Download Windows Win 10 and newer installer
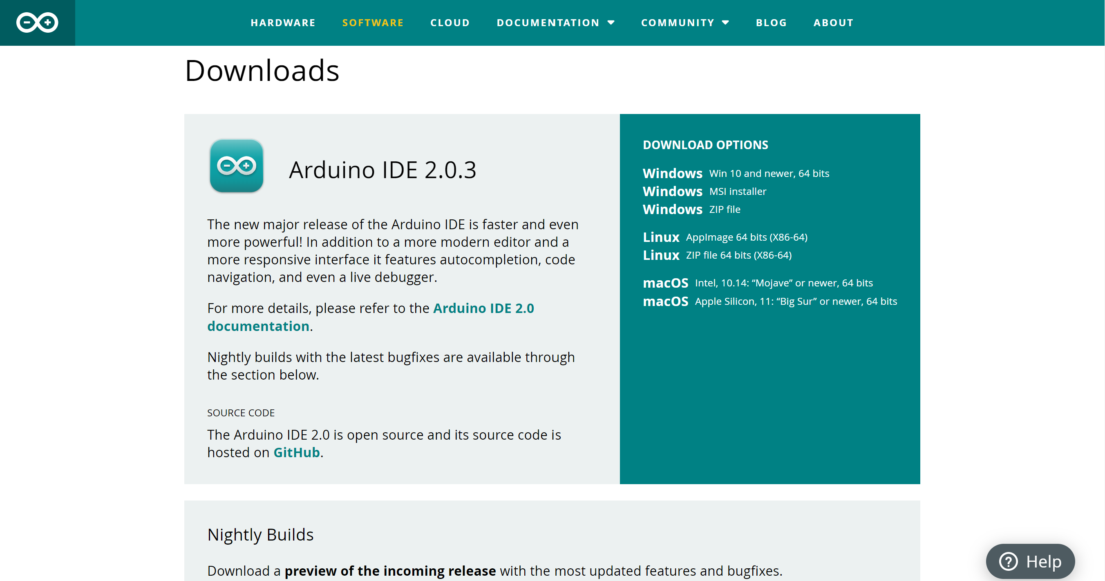1105x581 pixels. click(736, 173)
